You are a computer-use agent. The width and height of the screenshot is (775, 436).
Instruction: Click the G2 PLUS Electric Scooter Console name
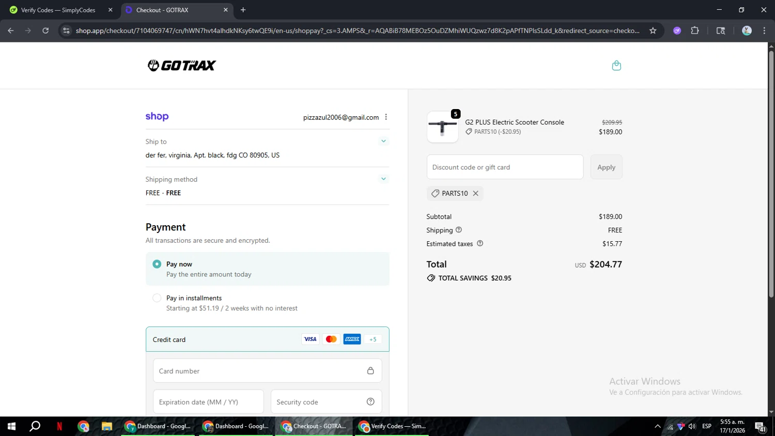(515, 122)
